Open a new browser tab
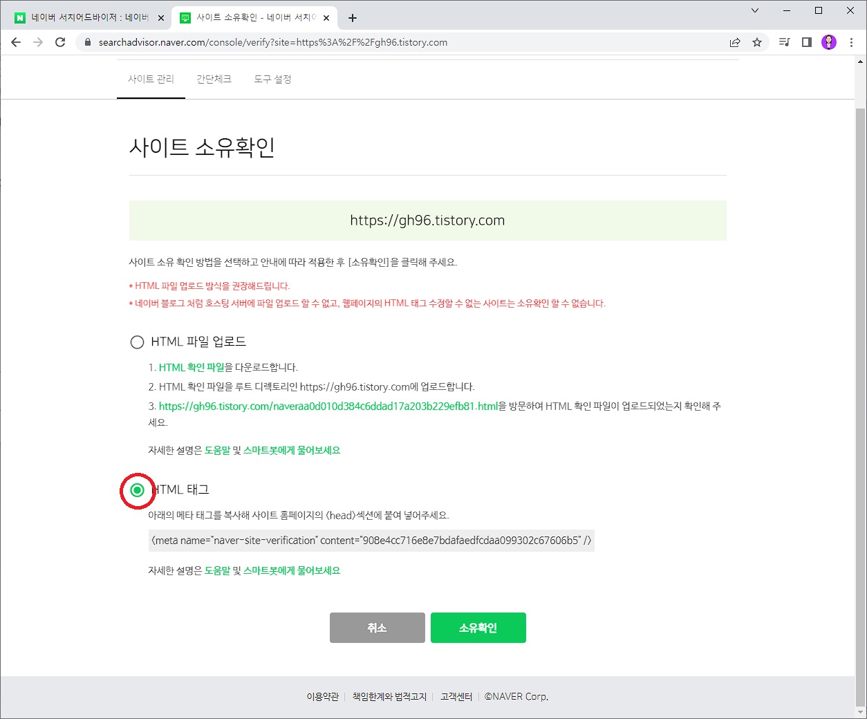The image size is (867, 719). tap(353, 18)
